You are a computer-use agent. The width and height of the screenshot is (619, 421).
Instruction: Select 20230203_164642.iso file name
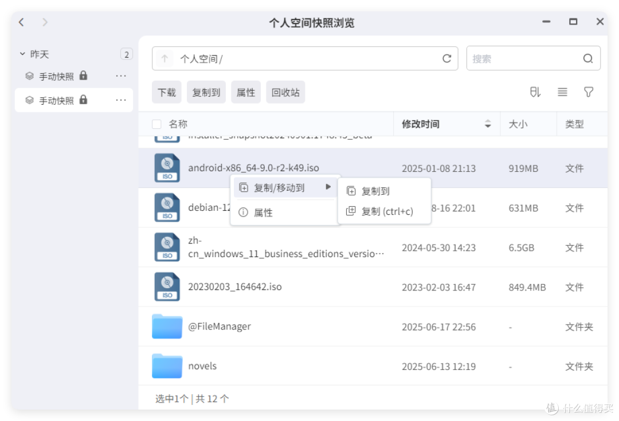pyautogui.click(x=235, y=287)
